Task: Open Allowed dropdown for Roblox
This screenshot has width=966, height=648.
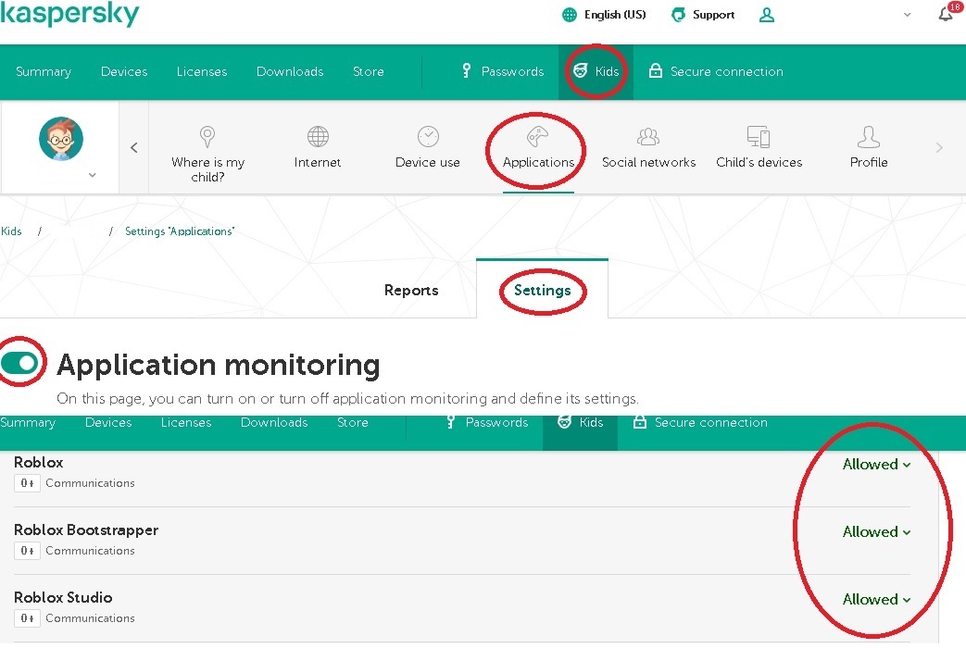Action: (876, 465)
